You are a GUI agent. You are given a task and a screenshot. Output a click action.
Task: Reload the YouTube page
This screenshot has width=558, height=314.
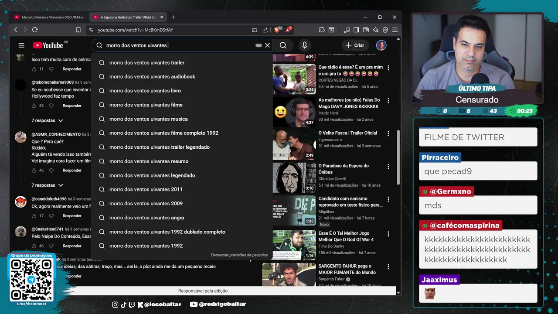coord(35,30)
